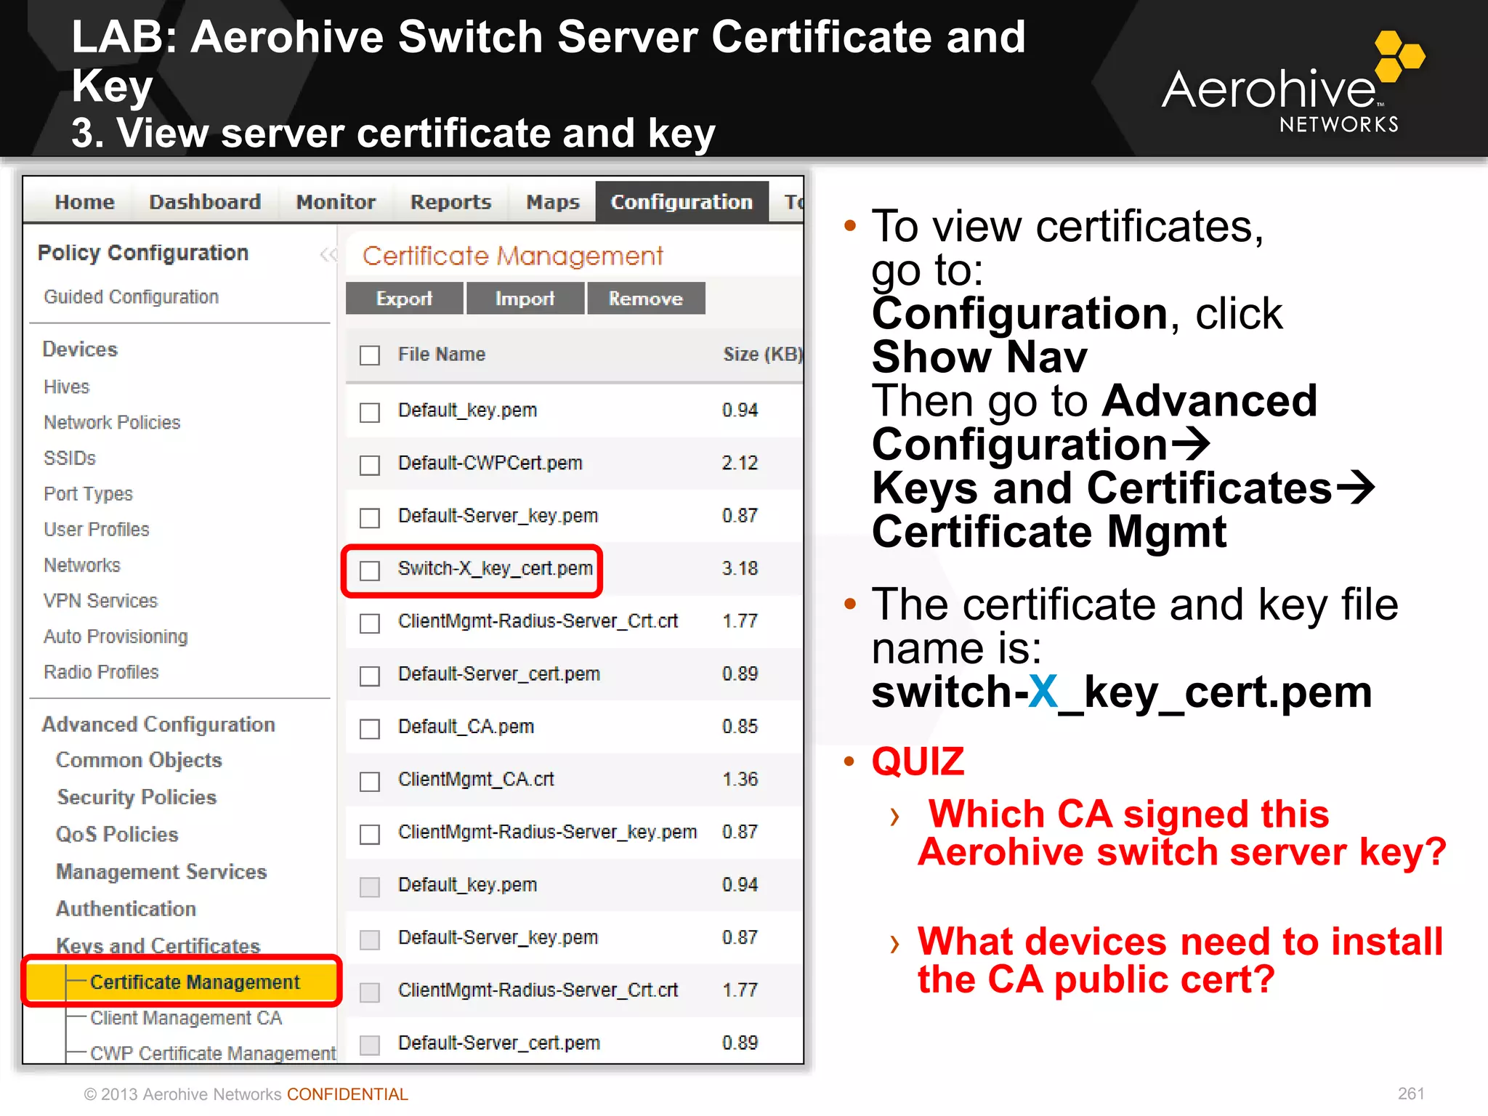1488x1116 pixels.
Task: Select the Maps tab
Action: click(x=553, y=202)
